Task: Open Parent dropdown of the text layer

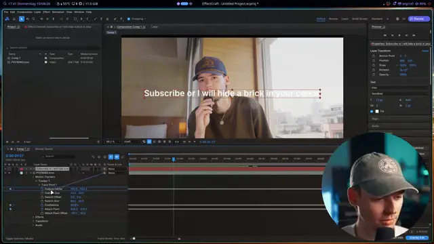Action: coord(117,169)
